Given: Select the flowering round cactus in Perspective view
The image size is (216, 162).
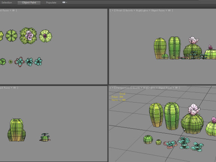Looking at the screenshot, I should (x=192, y=123).
